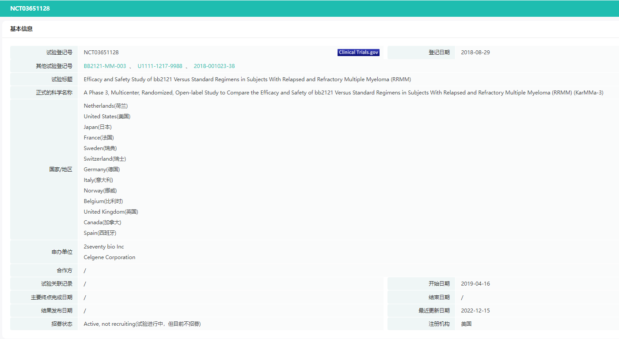Open the U1111-1217-9988 identifier link
Image resolution: width=619 pixels, height=339 pixels.
[160, 66]
